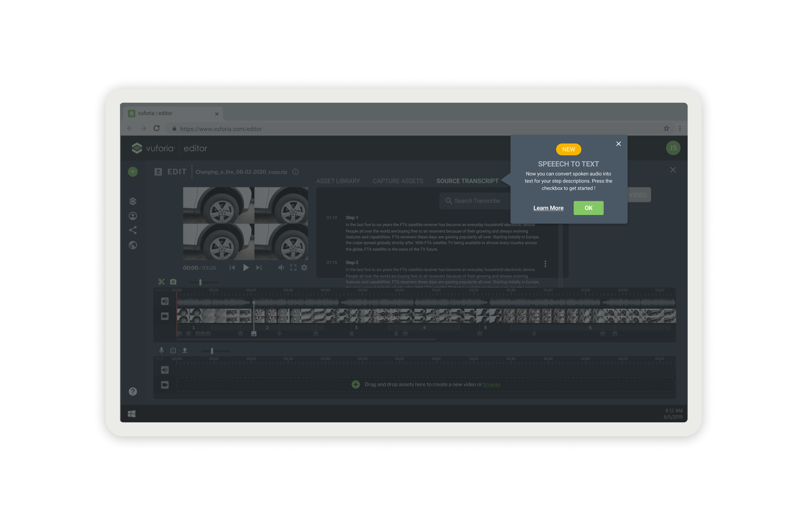The width and height of the screenshot is (806, 525).
Task: Click the source timeline zoom slider handle
Action: pyautogui.click(x=200, y=282)
